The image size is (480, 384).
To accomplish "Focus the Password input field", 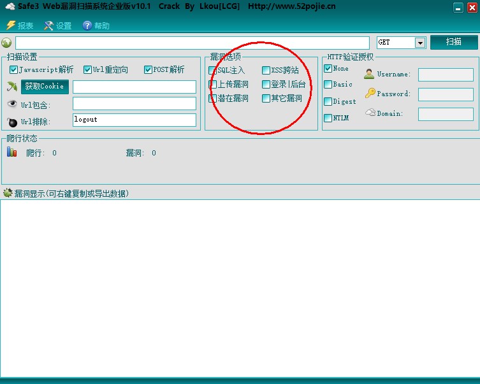I will tap(446, 94).
